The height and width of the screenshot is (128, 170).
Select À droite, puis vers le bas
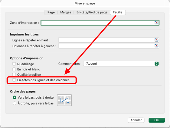[x=15, y=103]
